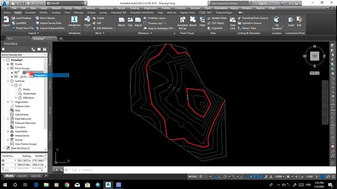The height and width of the screenshot is (189, 337).
Task: Click Update Fields
Action: (x=217, y=18)
